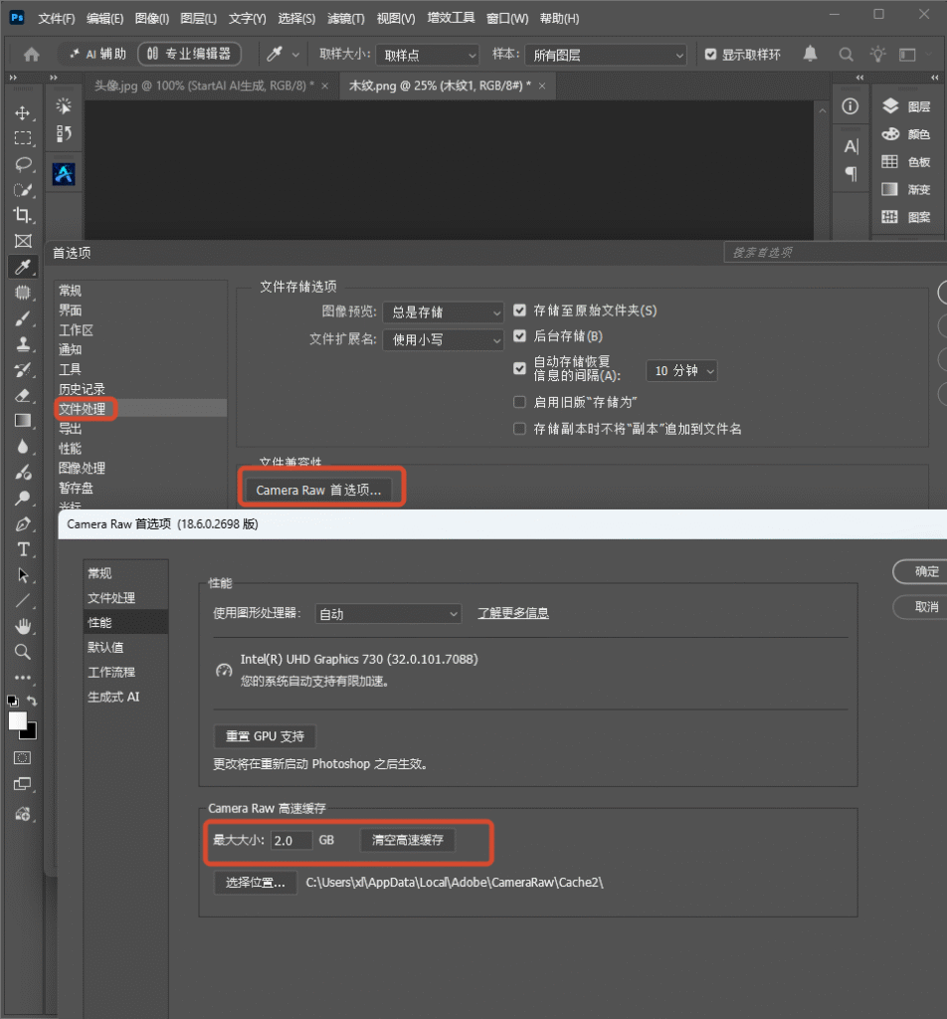947x1019 pixels.
Task: Open 样本 所有图层 dropdown
Action: 606,56
